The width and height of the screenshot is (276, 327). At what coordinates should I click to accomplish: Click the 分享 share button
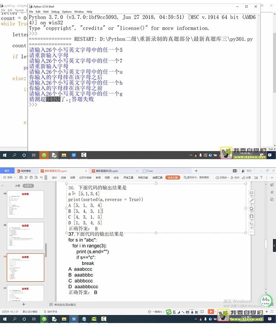click(246, 177)
